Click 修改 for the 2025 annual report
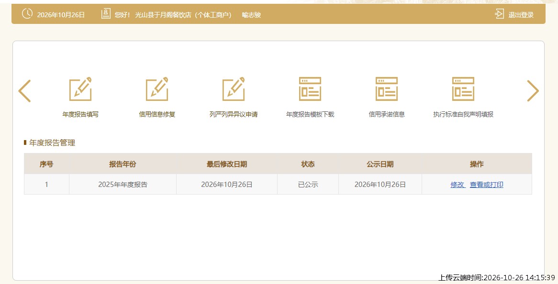The image size is (558, 284). [x=458, y=185]
